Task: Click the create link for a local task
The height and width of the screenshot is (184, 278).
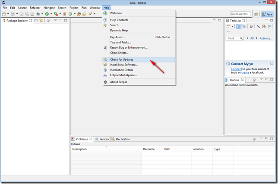Action: 245,72
